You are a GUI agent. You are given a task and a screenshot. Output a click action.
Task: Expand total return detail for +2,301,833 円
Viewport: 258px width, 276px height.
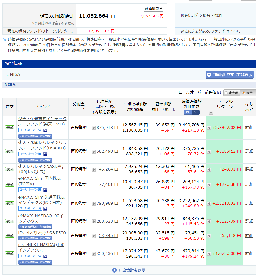coord(209,204)
